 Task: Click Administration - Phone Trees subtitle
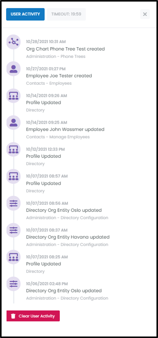56,57
